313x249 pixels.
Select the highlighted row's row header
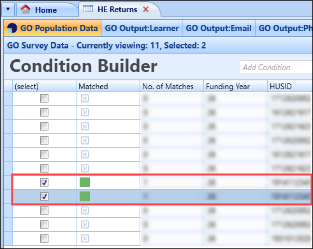coord(8,197)
